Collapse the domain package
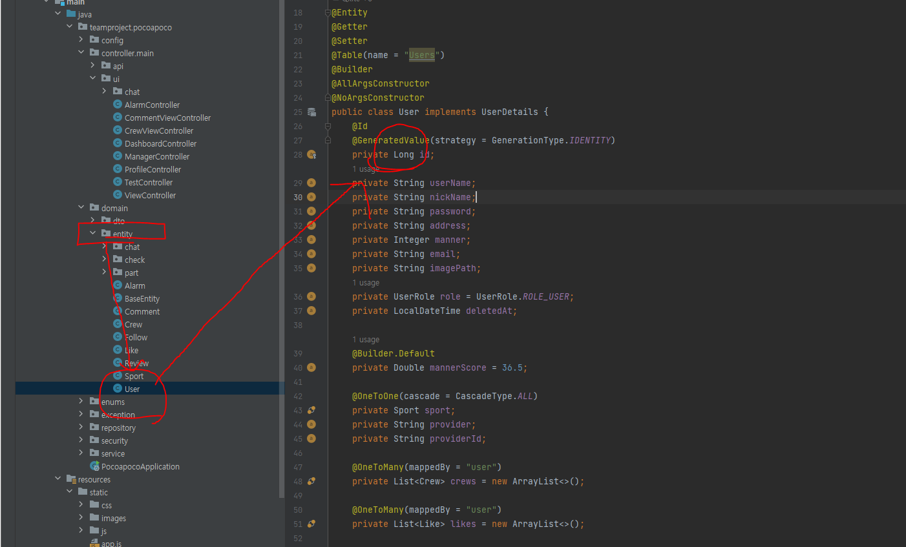 (81, 207)
